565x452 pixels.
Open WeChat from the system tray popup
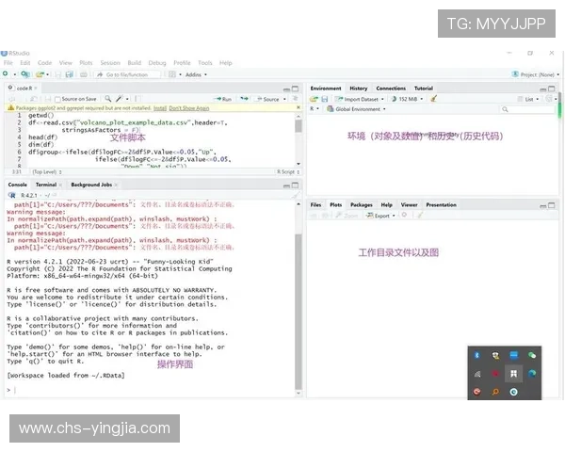(532, 356)
